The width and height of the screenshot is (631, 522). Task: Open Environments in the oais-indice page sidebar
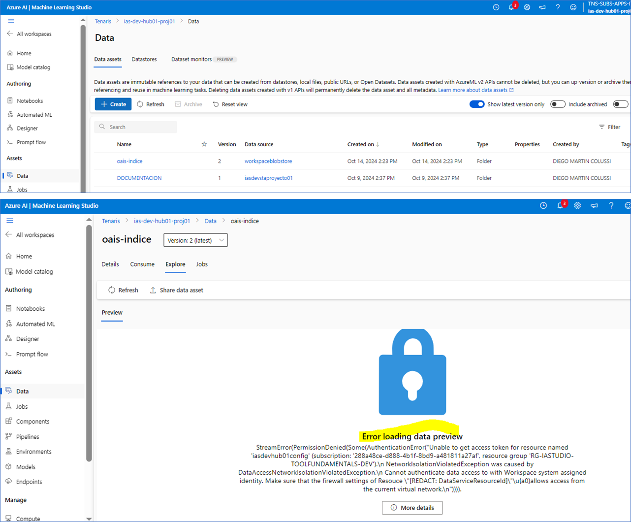(33, 452)
